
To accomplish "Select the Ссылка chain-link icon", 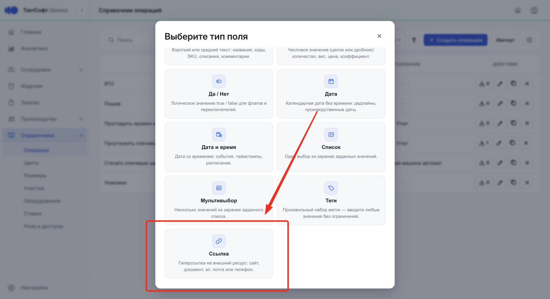I will click(219, 241).
